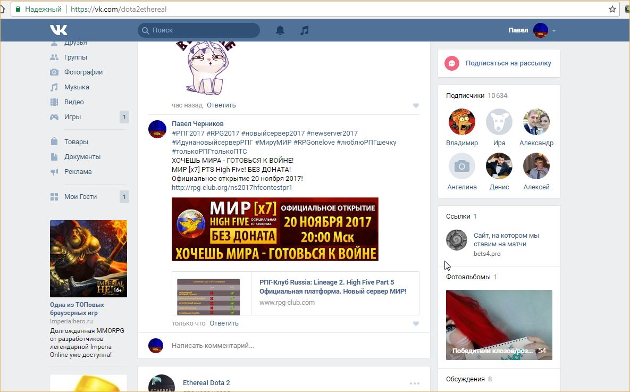
Task: Click the Фотографии camera icon
Action: [54, 72]
